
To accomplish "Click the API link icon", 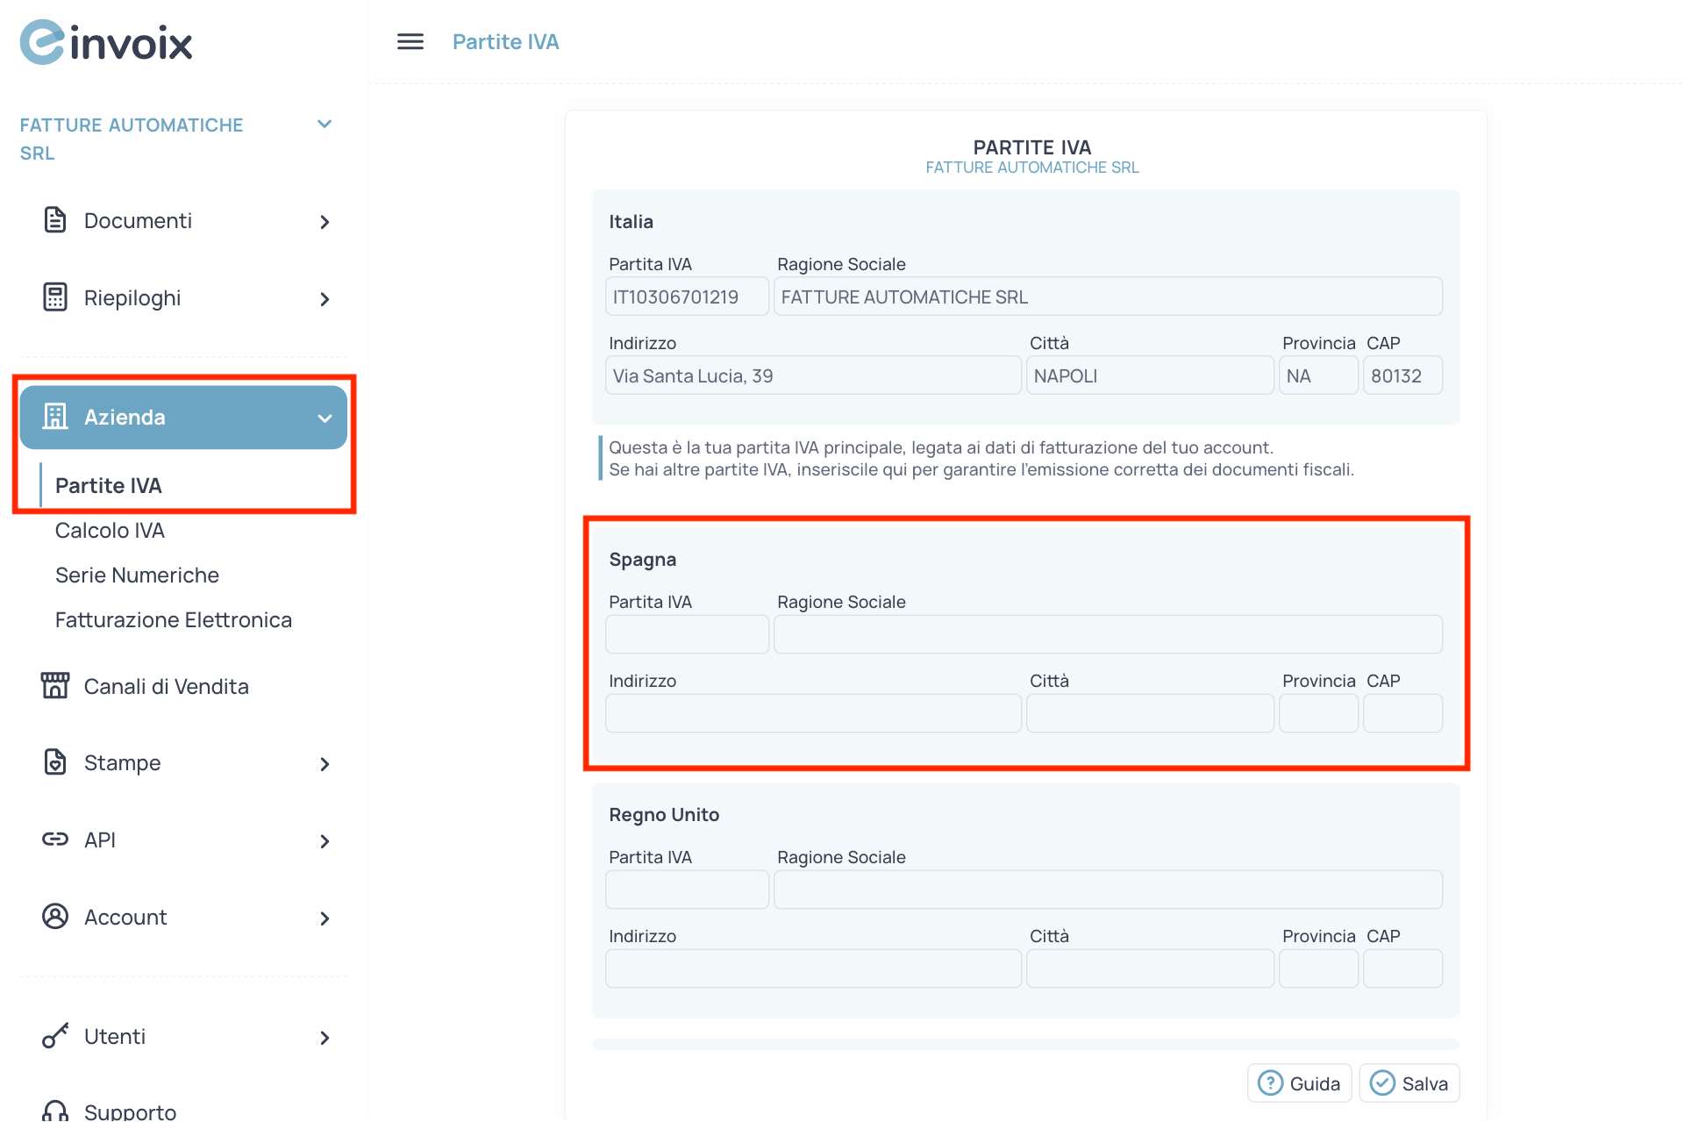I will pyautogui.click(x=54, y=840).
